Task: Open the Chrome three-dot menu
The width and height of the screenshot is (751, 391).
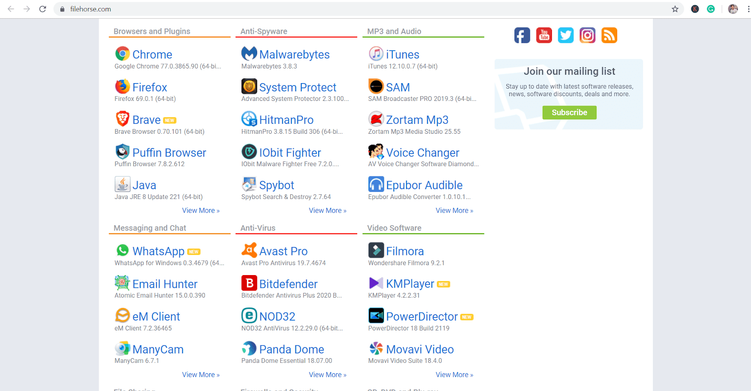Action: point(748,9)
